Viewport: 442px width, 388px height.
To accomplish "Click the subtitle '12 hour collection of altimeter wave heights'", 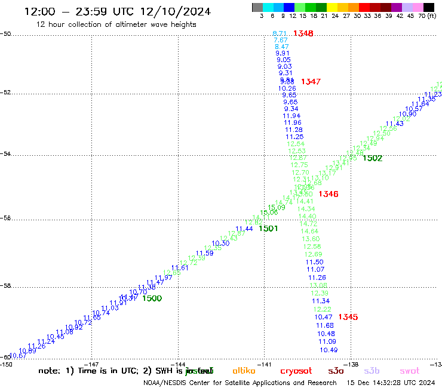I will (116, 24).
